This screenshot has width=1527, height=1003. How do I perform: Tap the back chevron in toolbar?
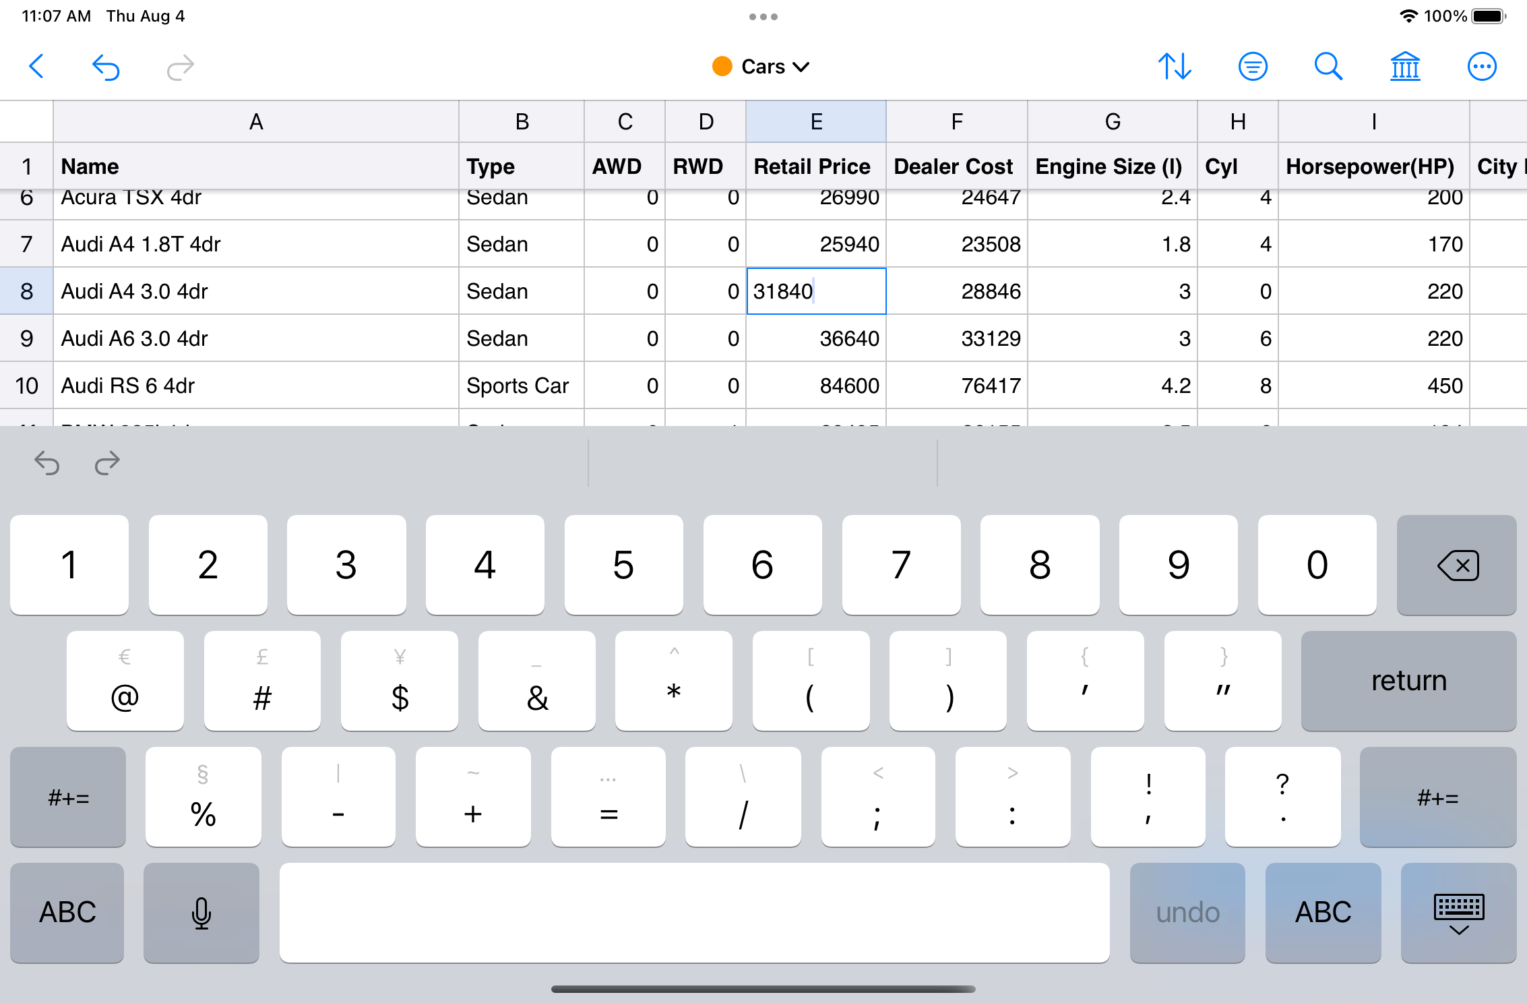36,67
